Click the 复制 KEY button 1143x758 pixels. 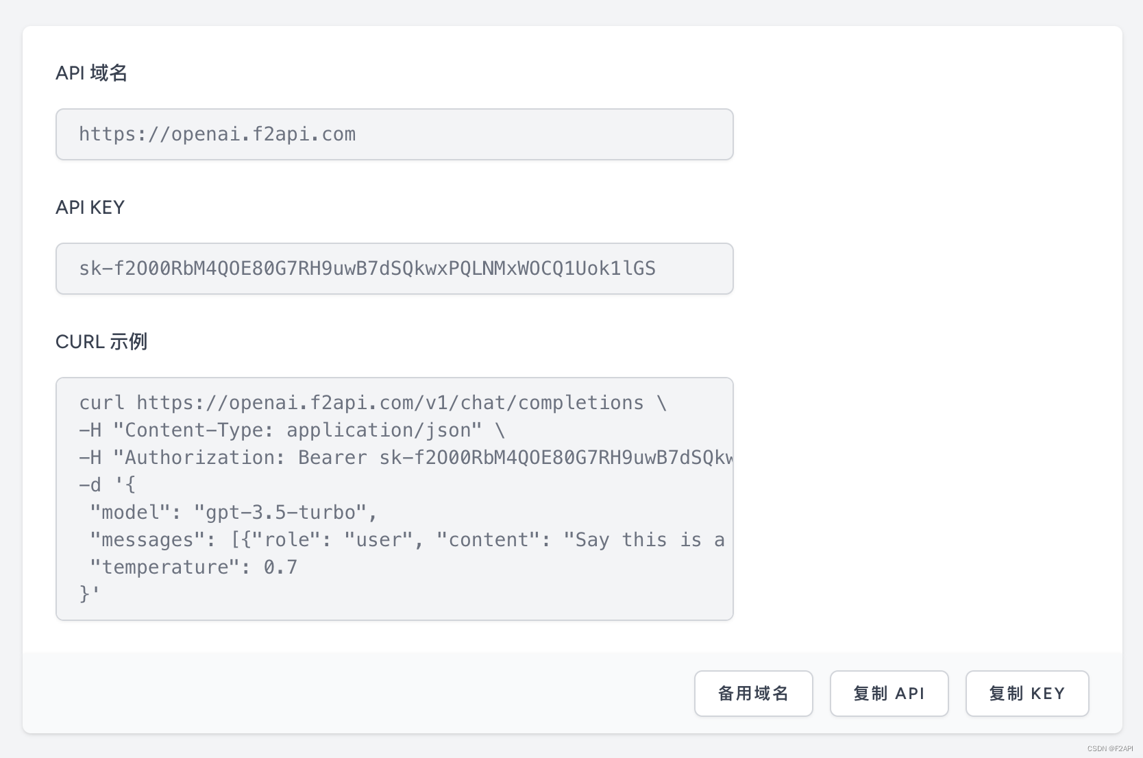pyautogui.click(x=1027, y=694)
